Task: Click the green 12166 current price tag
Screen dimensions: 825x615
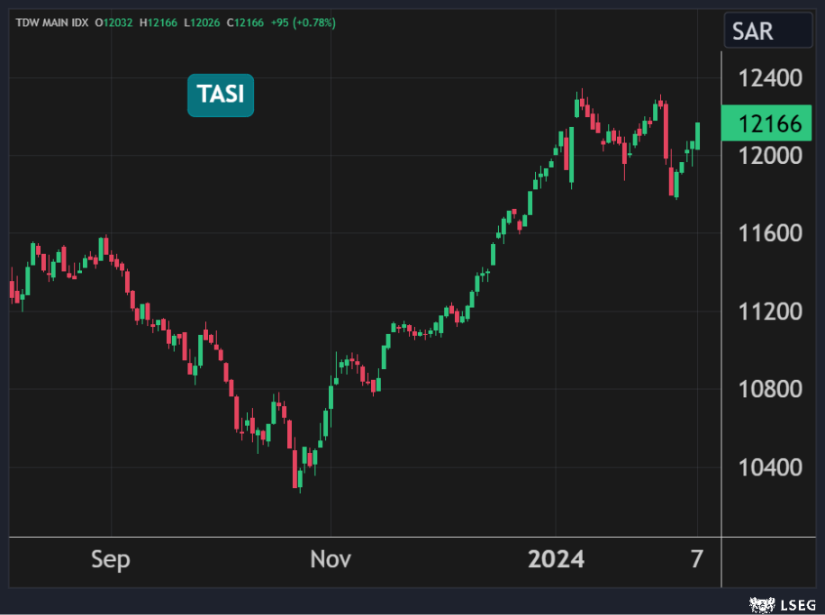Action: point(769,124)
